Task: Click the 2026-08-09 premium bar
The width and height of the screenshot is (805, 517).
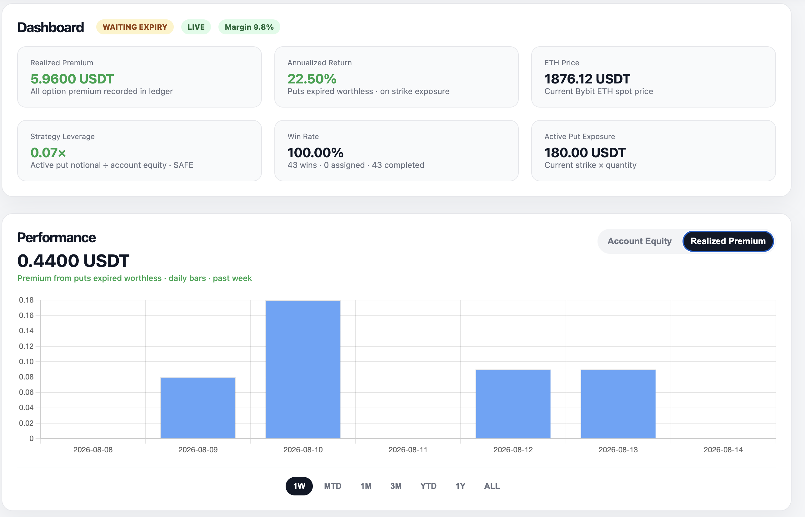Action: (x=198, y=408)
